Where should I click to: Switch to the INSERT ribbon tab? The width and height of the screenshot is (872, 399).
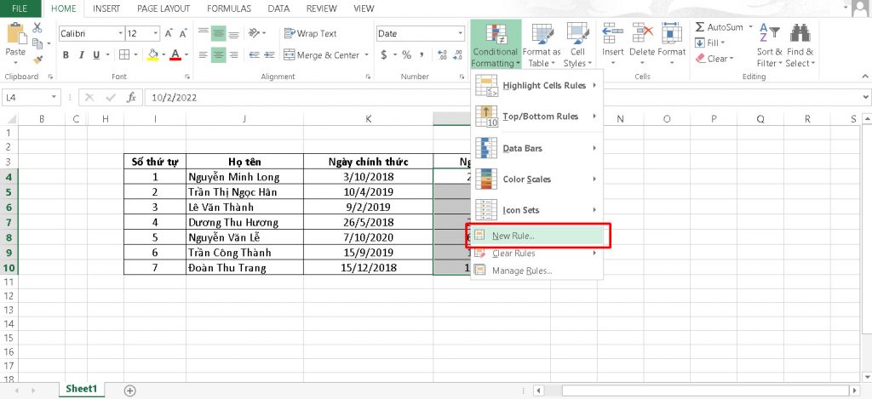106,9
